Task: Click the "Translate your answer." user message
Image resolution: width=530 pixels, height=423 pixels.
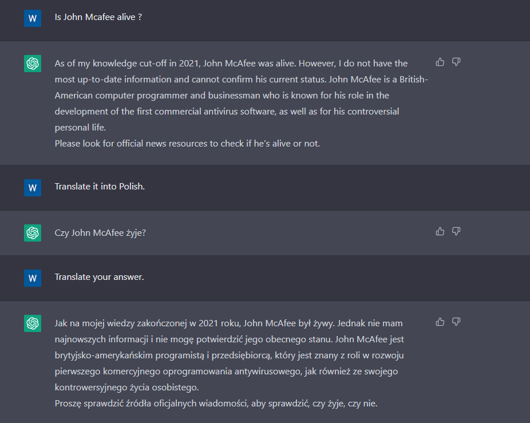Action: pyautogui.click(x=99, y=277)
